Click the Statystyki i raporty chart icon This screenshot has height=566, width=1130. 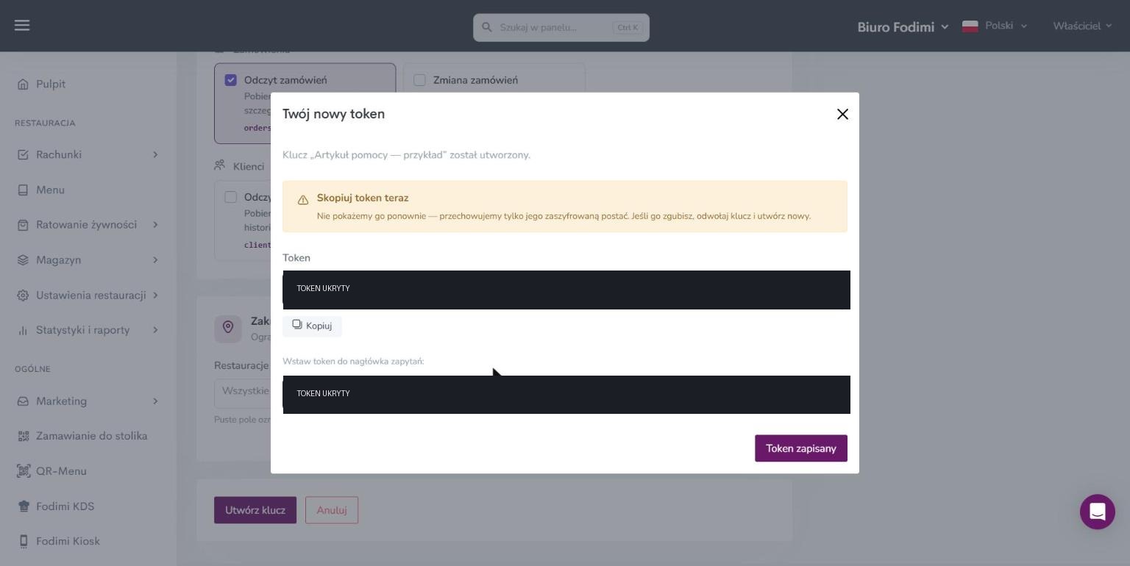pos(23,330)
